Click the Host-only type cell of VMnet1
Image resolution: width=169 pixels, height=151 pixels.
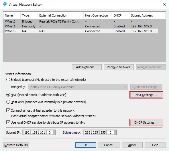[29, 26]
